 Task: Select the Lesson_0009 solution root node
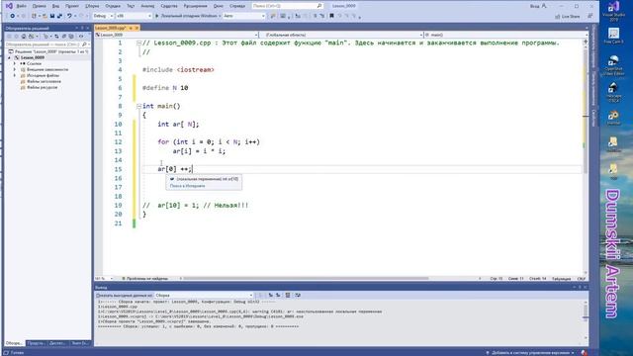pyautogui.click(x=47, y=51)
